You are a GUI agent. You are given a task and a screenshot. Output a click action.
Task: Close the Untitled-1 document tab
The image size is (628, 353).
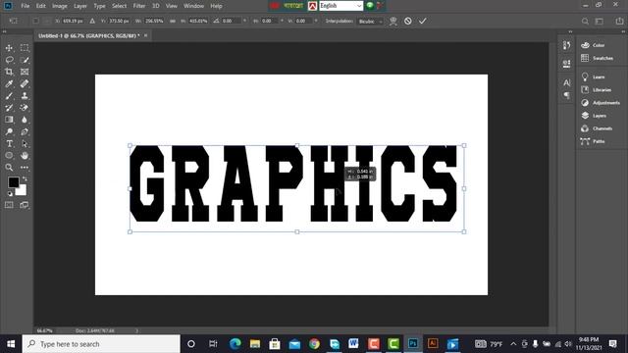[146, 35]
